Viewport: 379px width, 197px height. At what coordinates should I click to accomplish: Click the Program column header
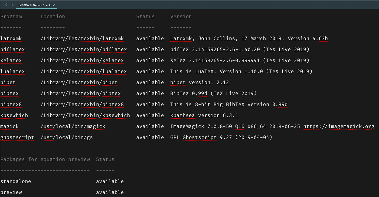coord(11,16)
